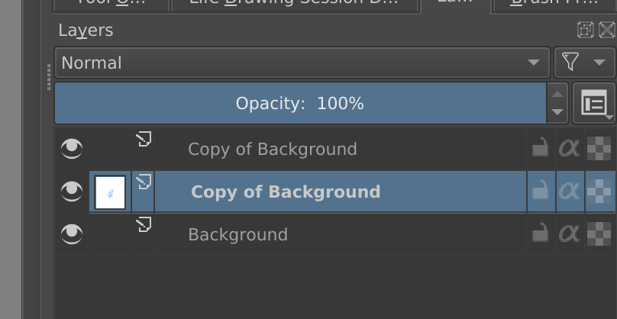Open the layer filter funnel dropdown
The image size is (617, 319).
pyautogui.click(x=584, y=63)
